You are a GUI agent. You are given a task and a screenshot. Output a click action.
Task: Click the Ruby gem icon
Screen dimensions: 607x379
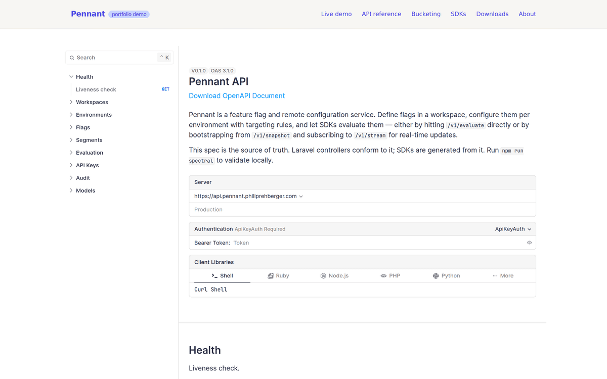[x=271, y=276]
